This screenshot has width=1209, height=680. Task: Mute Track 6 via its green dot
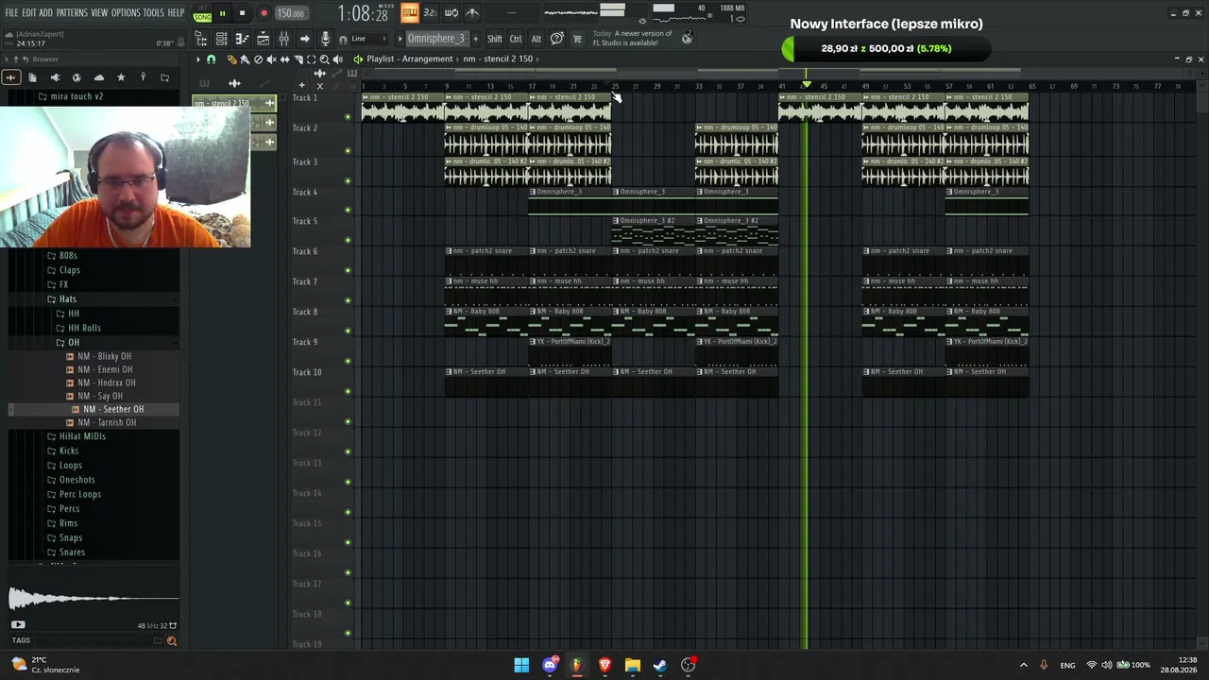pos(348,271)
